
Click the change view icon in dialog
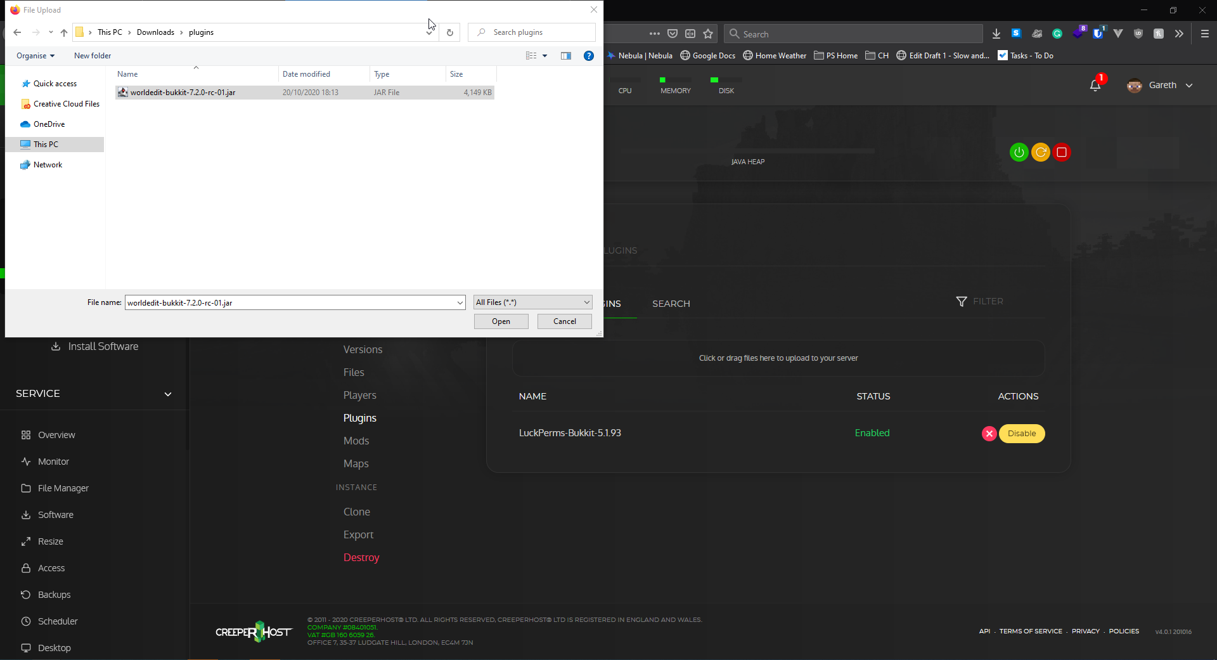(x=531, y=56)
